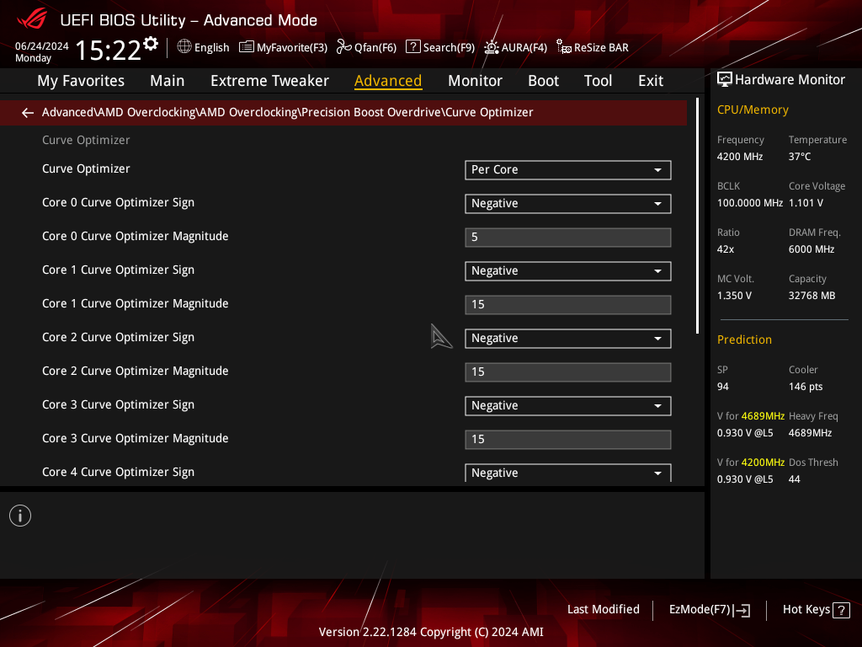The width and height of the screenshot is (862, 647).
Task: Click the Hardware Monitor screen icon
Action: [725, 80]
